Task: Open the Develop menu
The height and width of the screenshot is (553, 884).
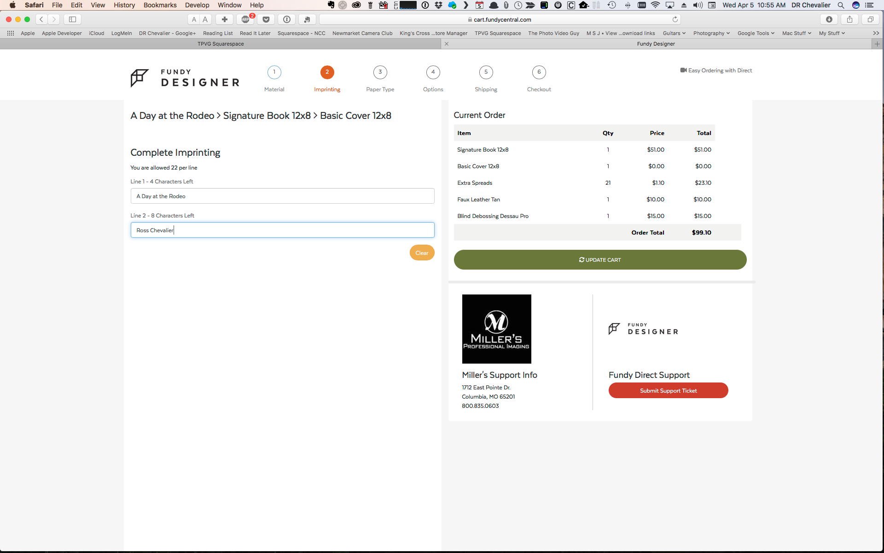Action: [x=197, y=5]
